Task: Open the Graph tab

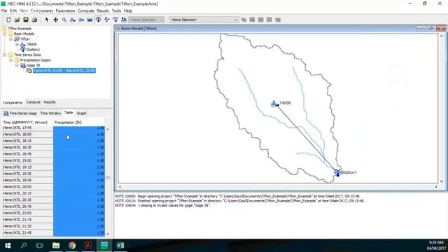Action: pos(81,113)
